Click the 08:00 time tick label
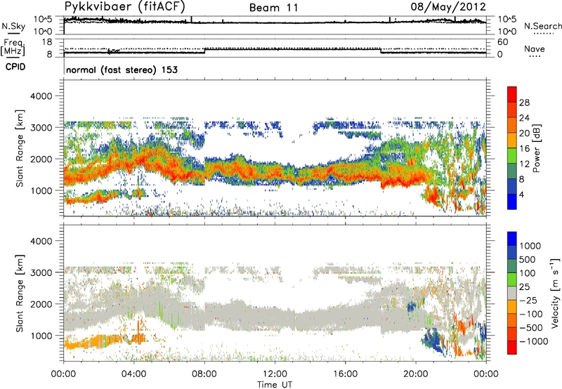 coord(204,374)
